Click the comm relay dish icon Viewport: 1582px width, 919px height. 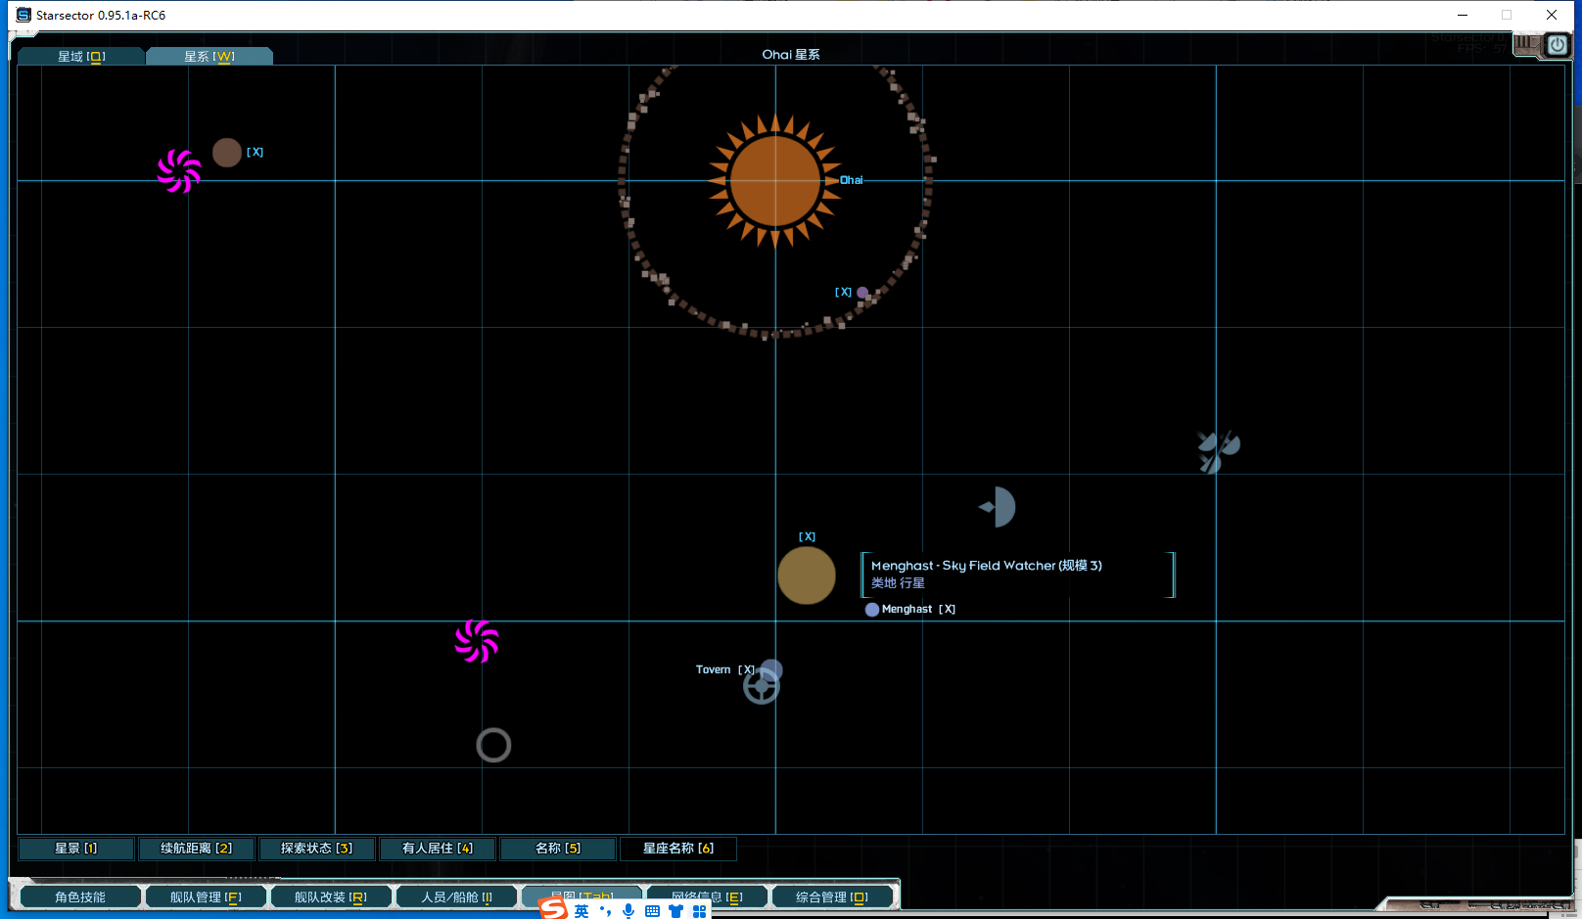(1217, 451)
